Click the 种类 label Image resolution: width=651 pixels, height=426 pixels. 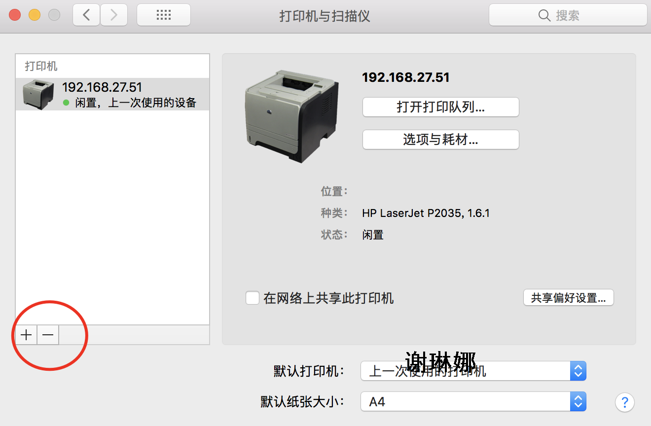coord(334,213)
